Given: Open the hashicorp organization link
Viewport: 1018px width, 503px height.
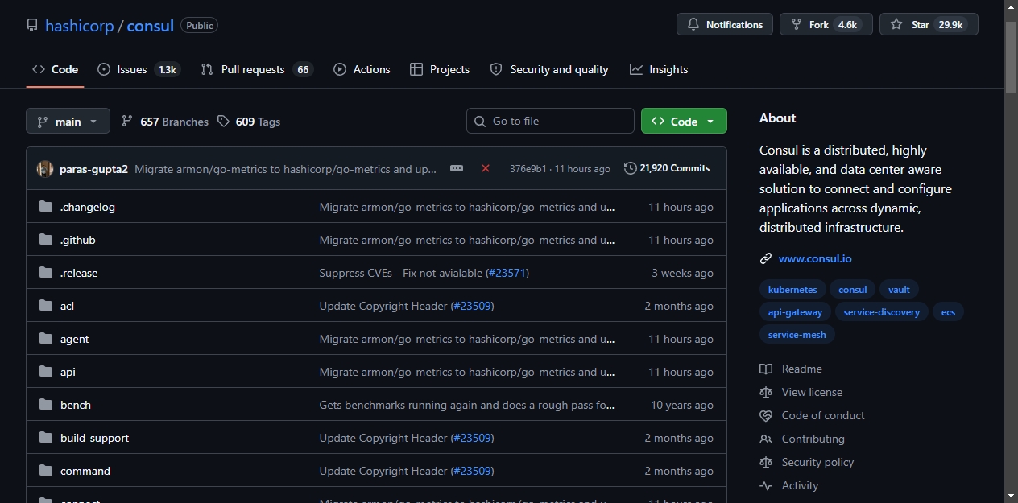Looking at the screenshot, I should (80, 26).
